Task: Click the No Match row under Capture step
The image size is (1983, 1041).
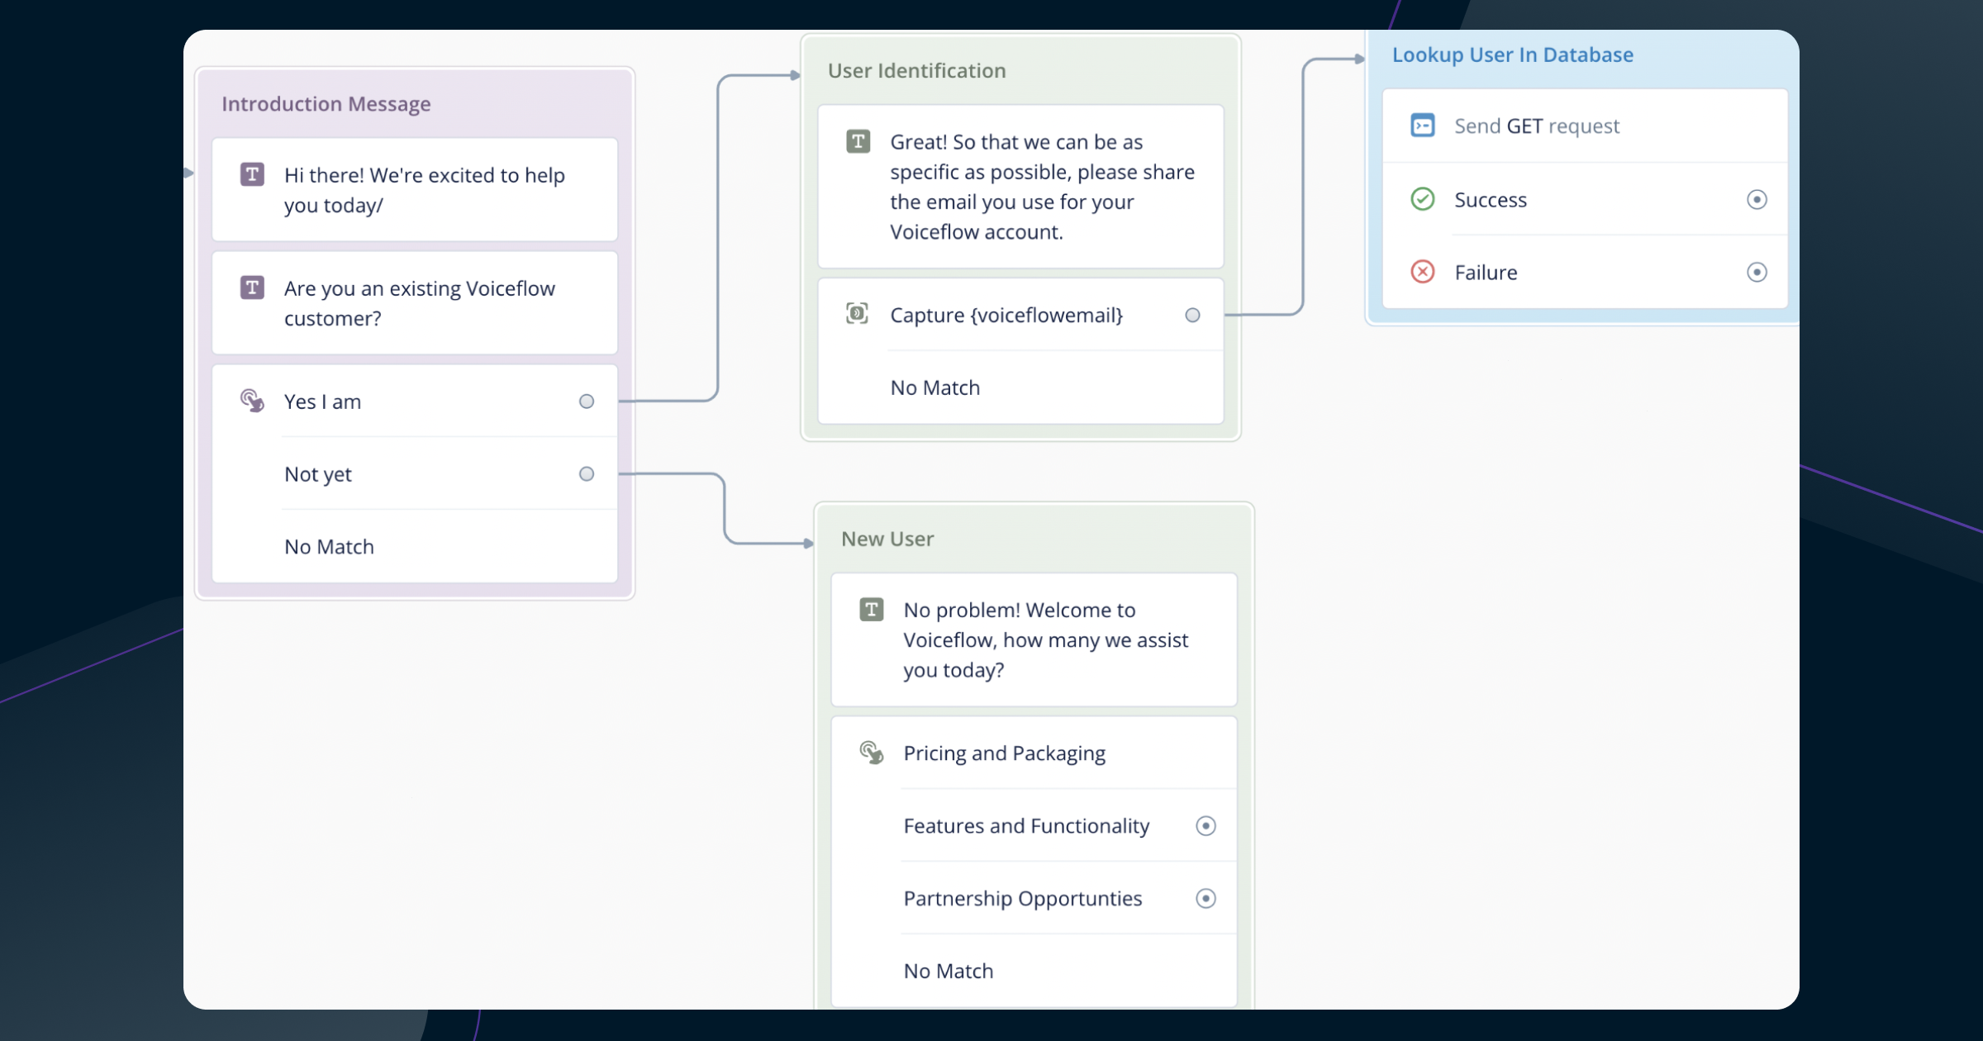Action: click(x=934, y=387)
